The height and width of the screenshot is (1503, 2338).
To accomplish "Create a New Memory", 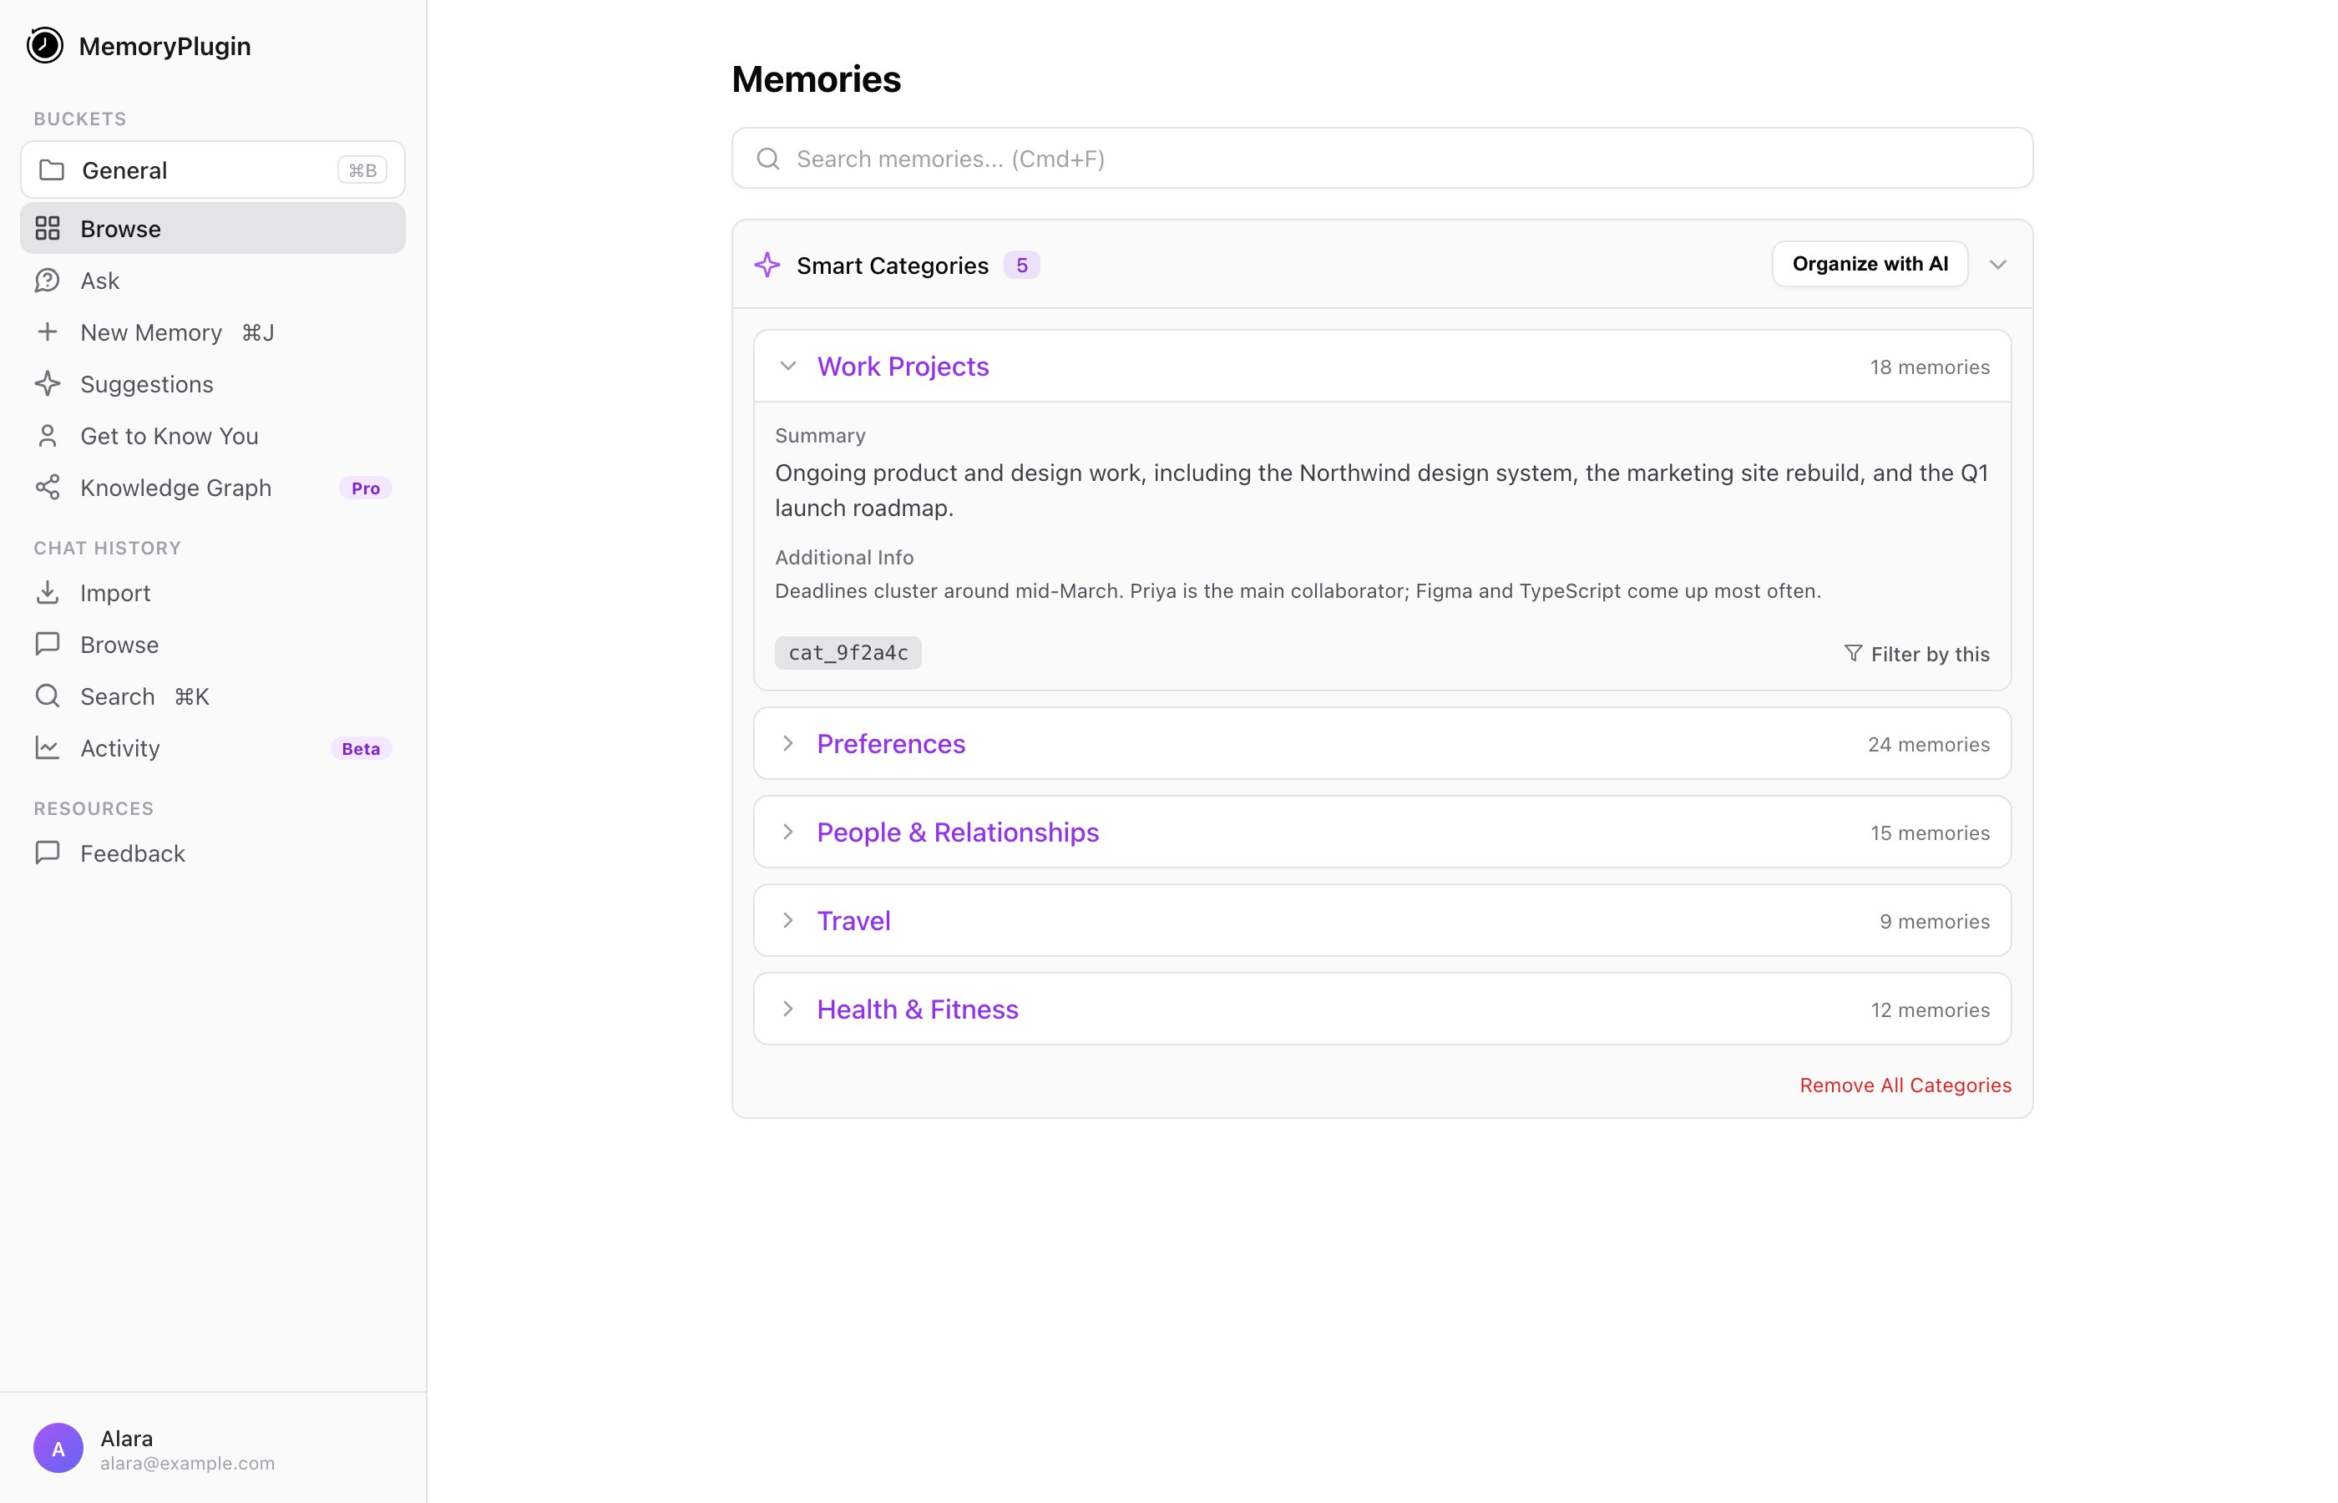I will point(213,331).
